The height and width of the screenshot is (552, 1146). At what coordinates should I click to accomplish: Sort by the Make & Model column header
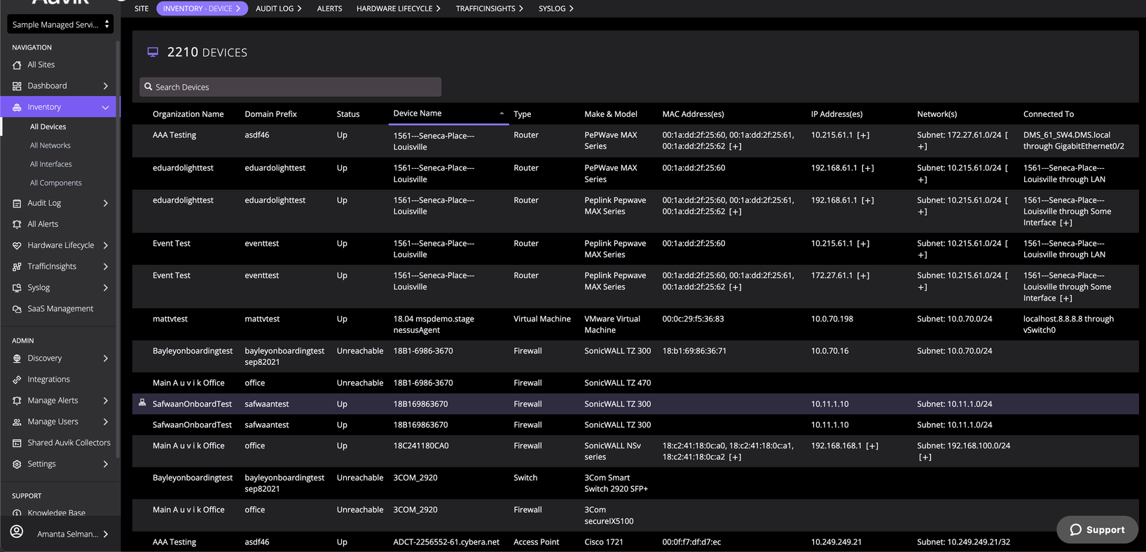click(x=611, y=114)
